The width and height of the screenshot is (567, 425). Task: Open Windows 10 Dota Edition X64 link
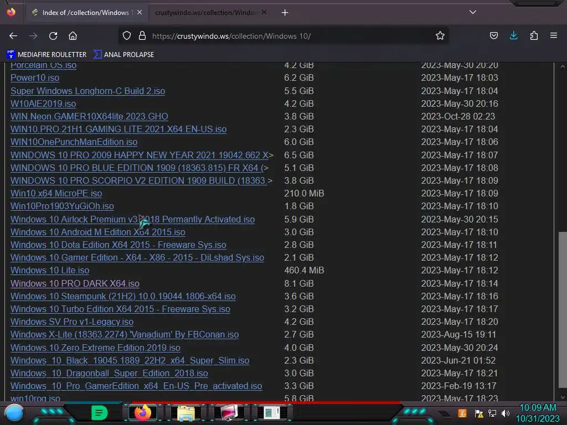118,245
